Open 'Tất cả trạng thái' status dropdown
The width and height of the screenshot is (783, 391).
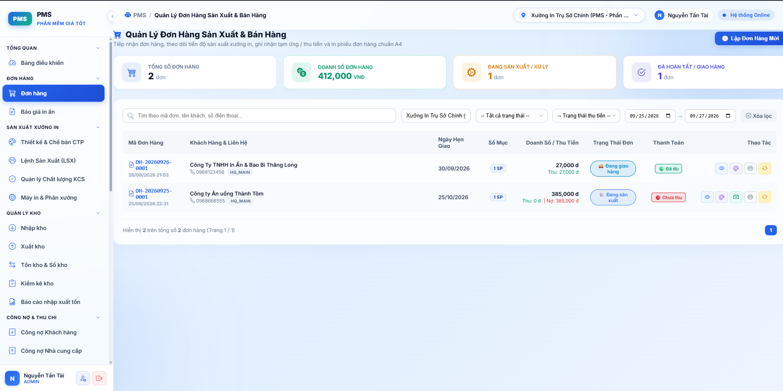click(x=511, y=116)
